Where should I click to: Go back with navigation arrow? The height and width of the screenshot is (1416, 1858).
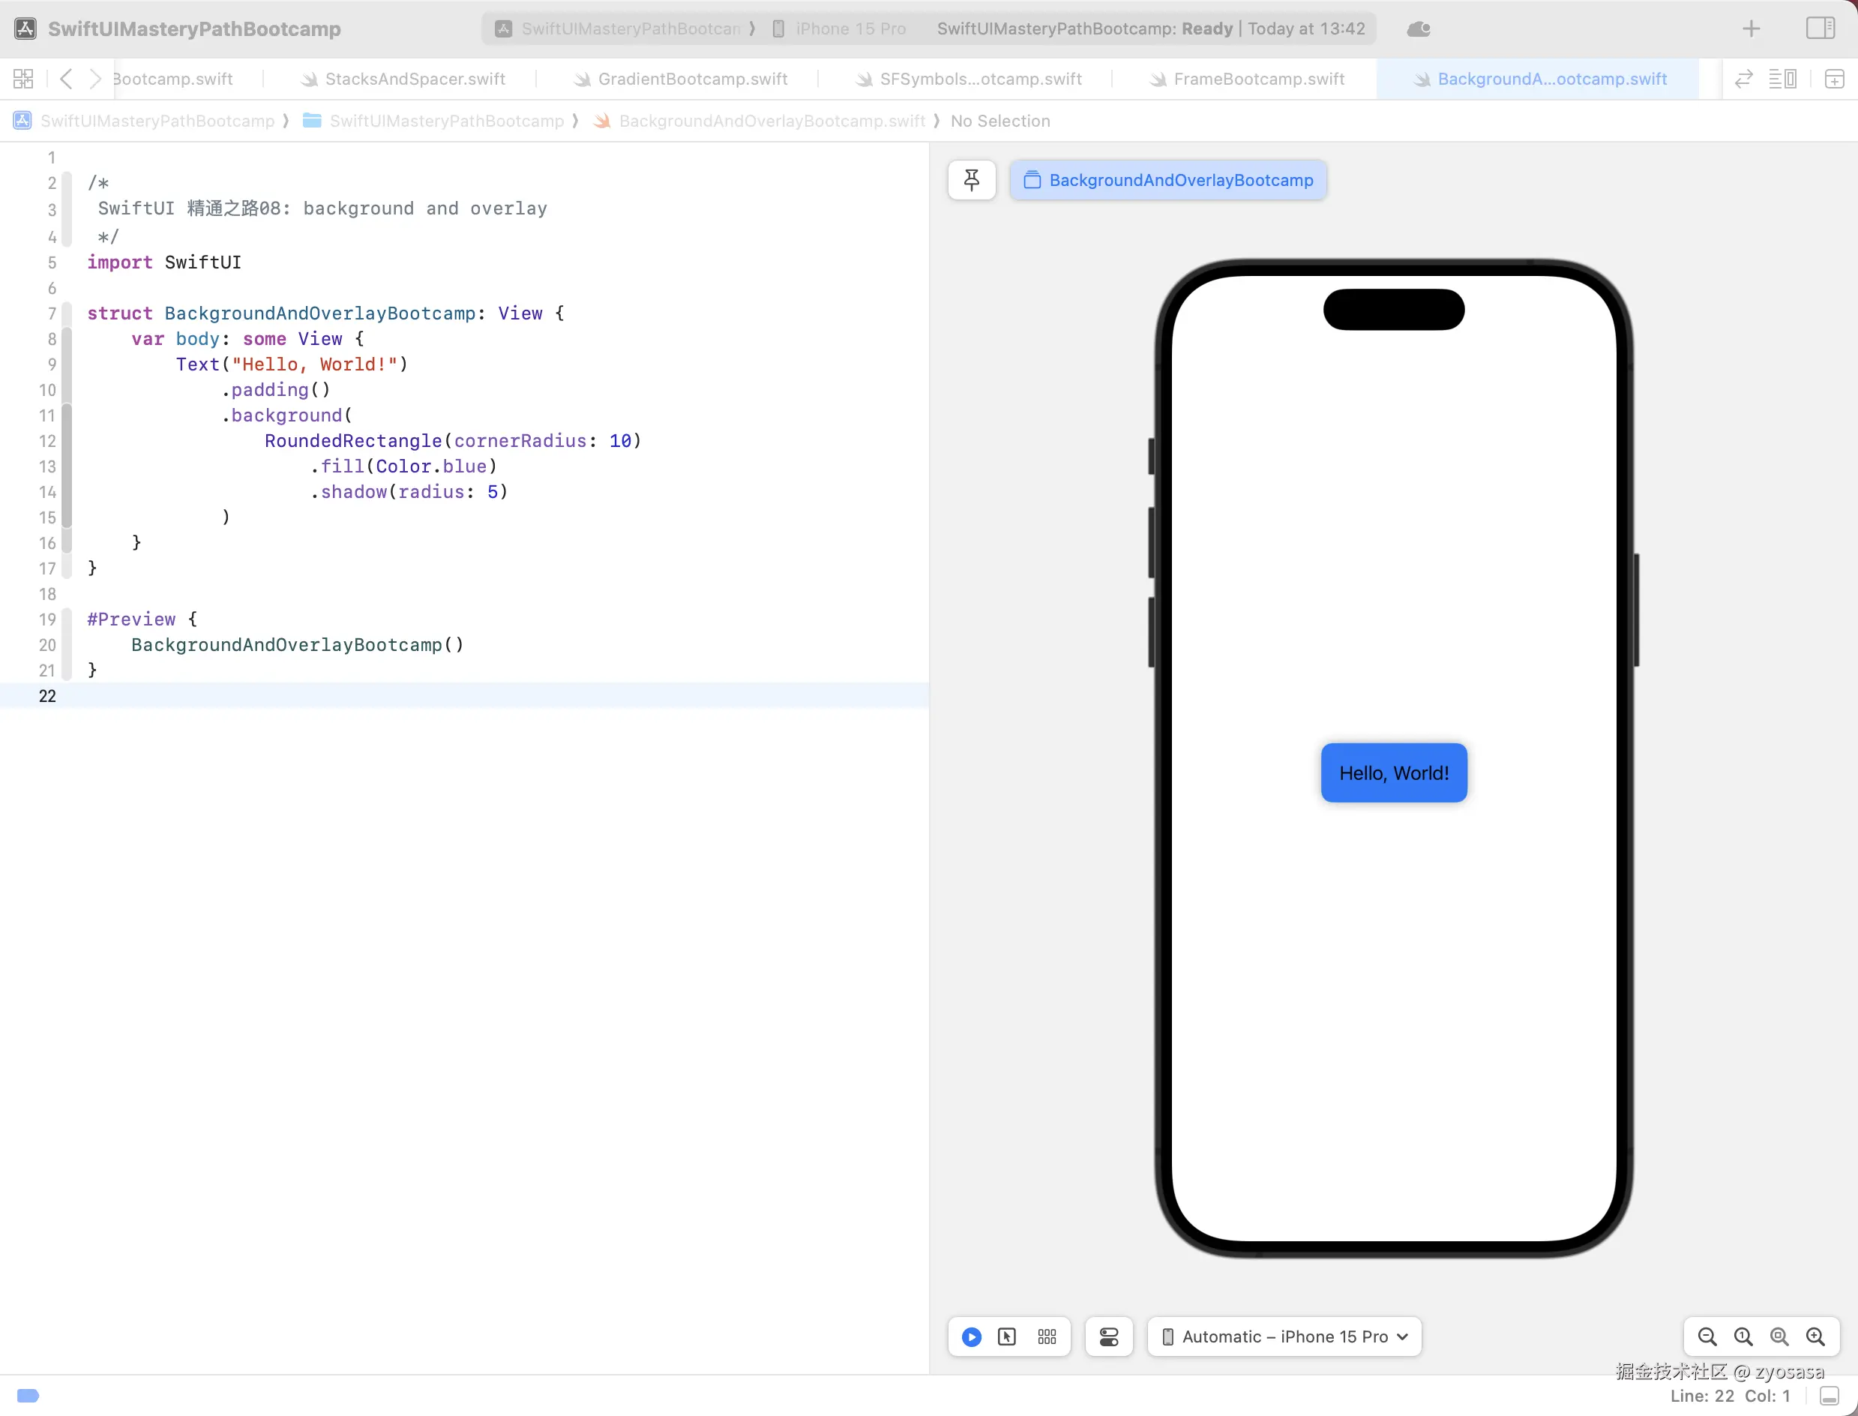(66, 79)
